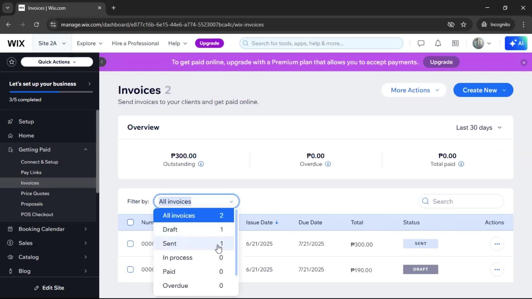The height and width of the screenshot is (299, 532).
Task: Open the browser three-dot menu
Action: [x=523, y=24]
